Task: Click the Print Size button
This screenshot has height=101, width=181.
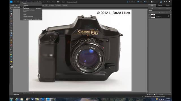Action: (x=65, y=5)
